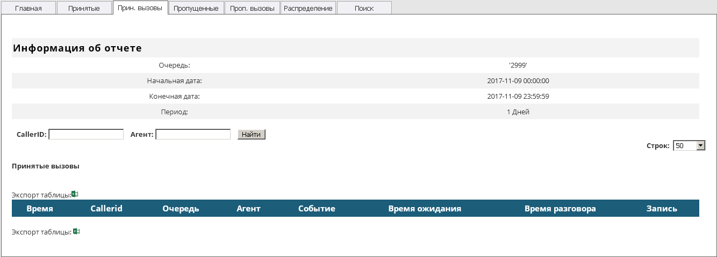Click into the Агент text field

193,135
